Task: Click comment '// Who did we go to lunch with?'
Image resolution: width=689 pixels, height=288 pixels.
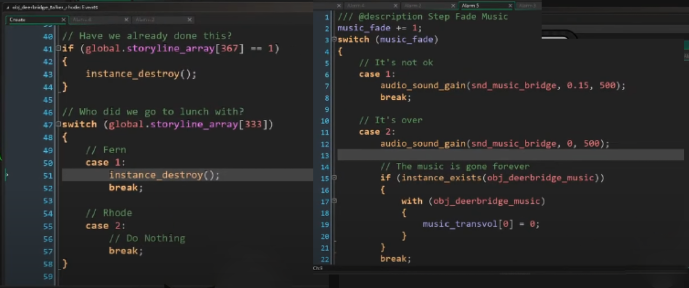Action: pos(153,112)
